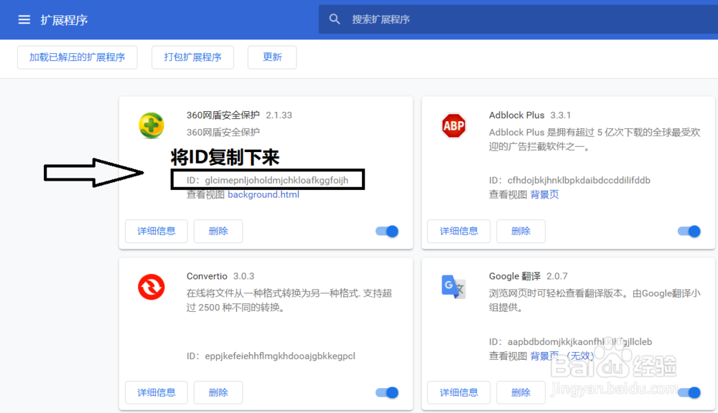Image resolution: width=718 pixels, height=413 pixels.
Task: Remove the Google 翻译 extension
Action: pyautogui.click(x=521, y=392)
